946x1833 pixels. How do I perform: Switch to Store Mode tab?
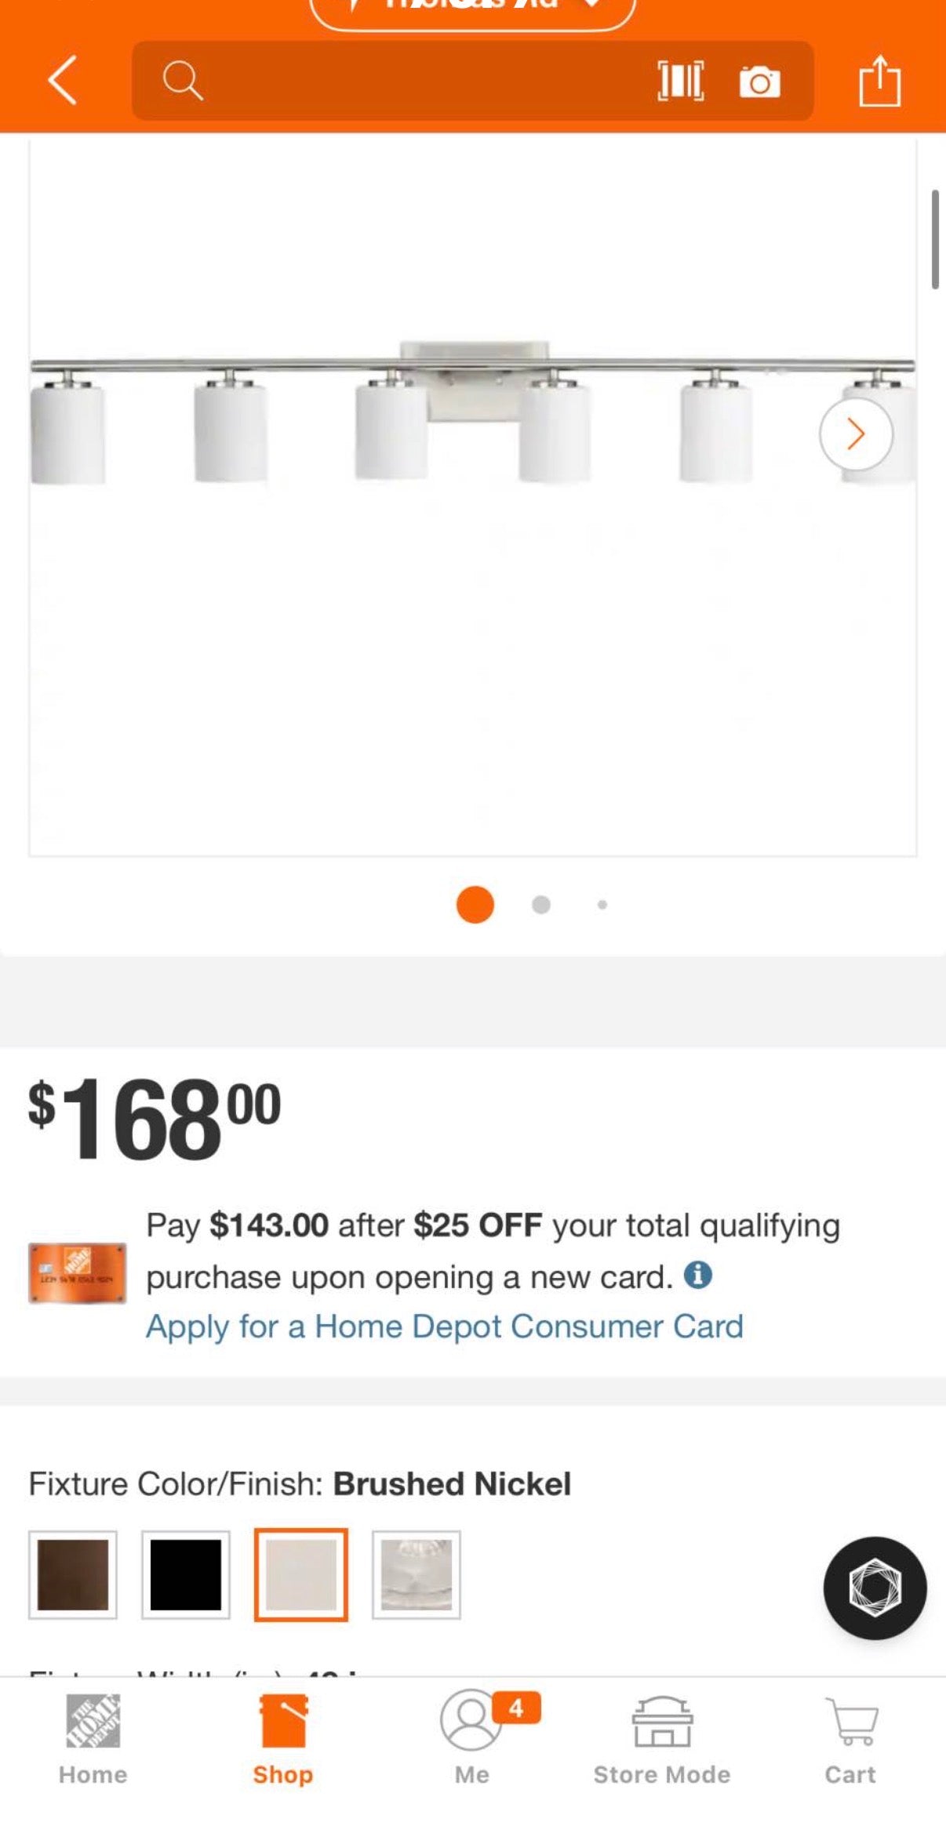pyautogui.click(x=662, y=1740)
